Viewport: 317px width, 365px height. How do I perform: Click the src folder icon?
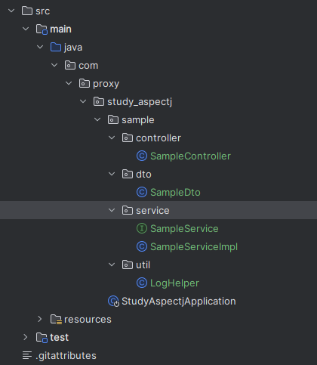point(27,11)
